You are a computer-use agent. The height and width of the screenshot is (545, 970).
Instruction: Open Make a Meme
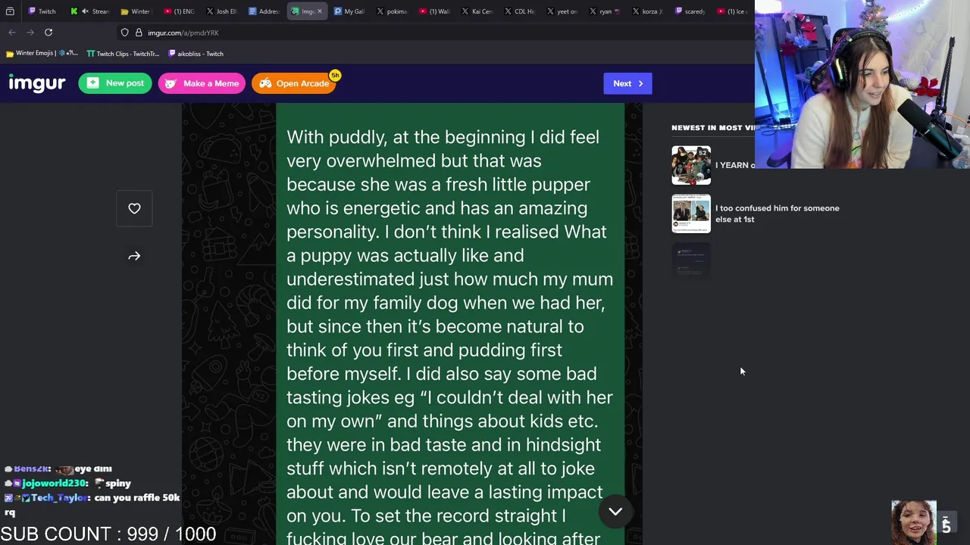click(x=202, y=83)
